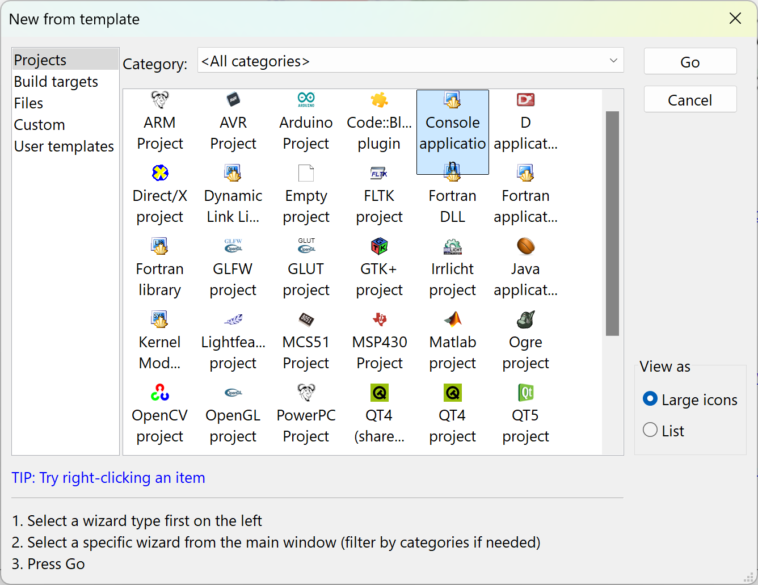Select the ARM Project icon
Viewport: 758px width, 585px height.
[x=159, y=100]
